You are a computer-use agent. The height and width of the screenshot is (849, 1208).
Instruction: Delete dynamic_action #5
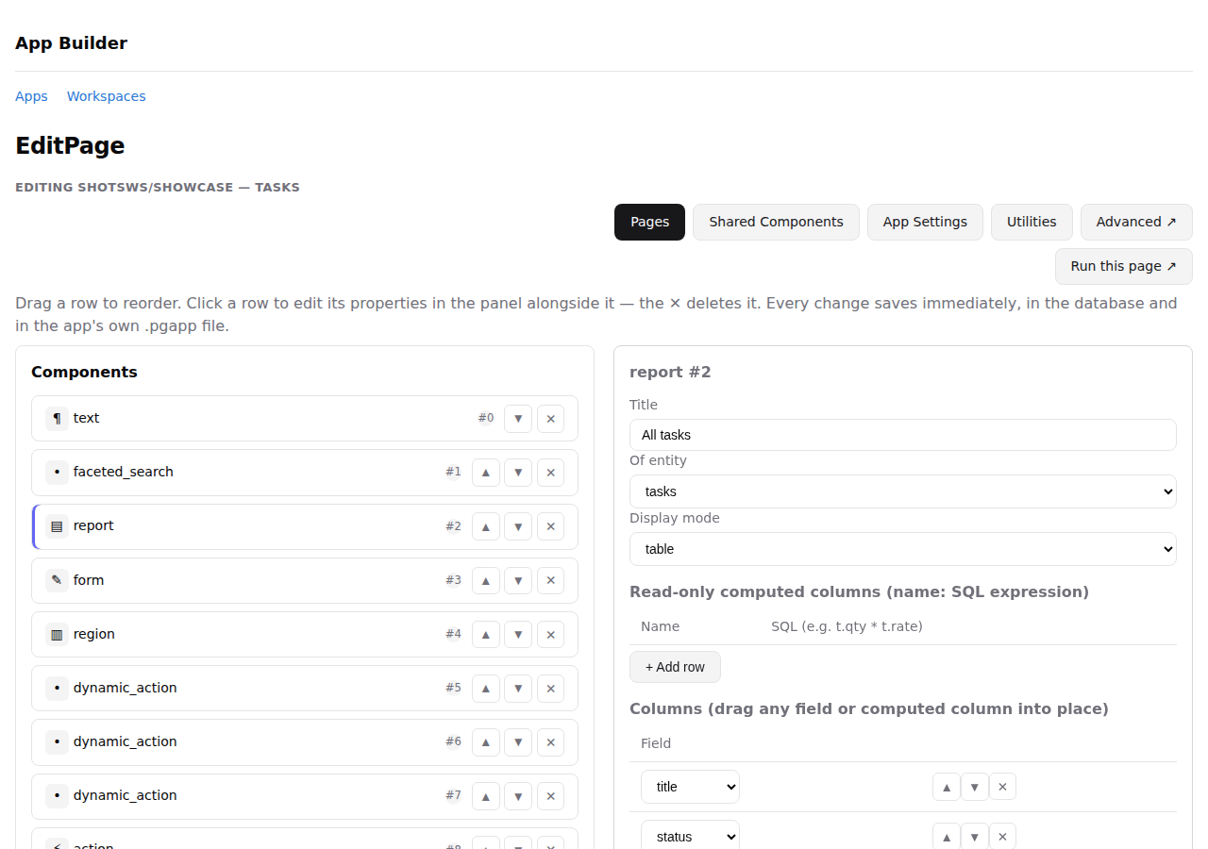[x=550, y=688]
